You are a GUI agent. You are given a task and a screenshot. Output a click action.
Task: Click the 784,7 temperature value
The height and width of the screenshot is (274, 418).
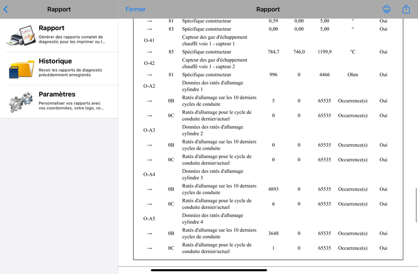pos(273,52)
